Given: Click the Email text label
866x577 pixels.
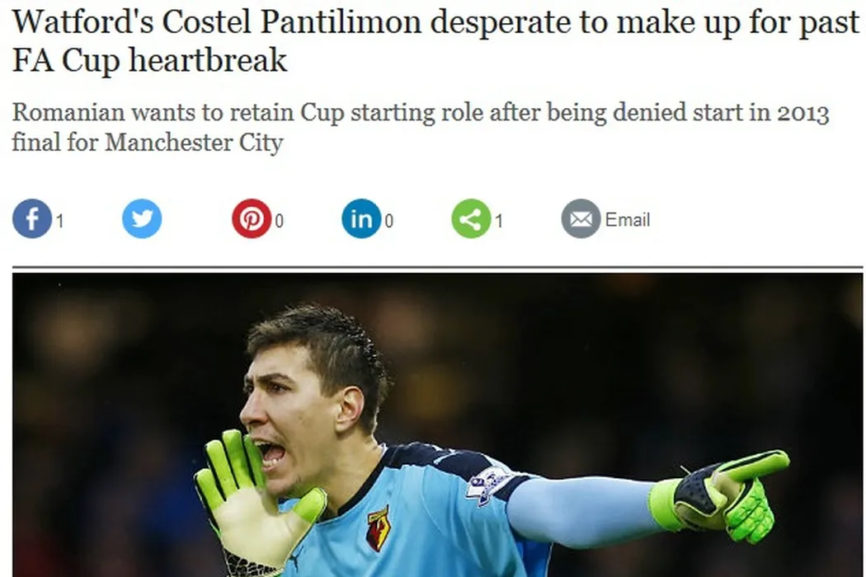Looking at the screenshot, I should (628, 220).
